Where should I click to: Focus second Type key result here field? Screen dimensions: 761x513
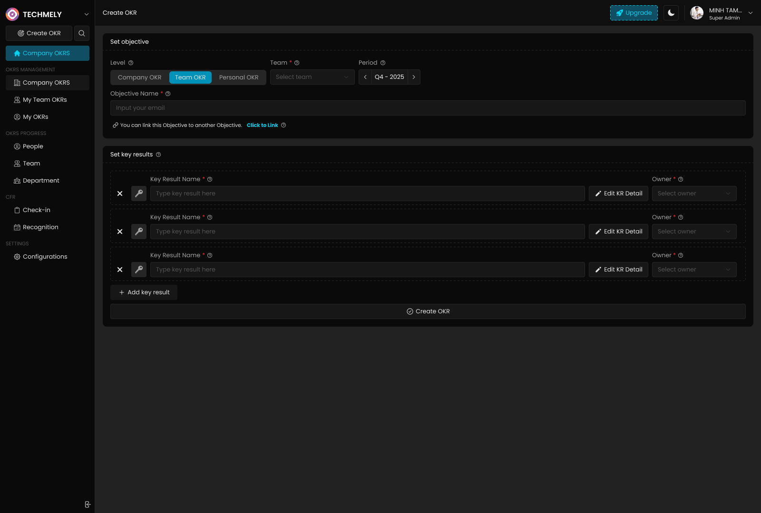pos(368,232)
